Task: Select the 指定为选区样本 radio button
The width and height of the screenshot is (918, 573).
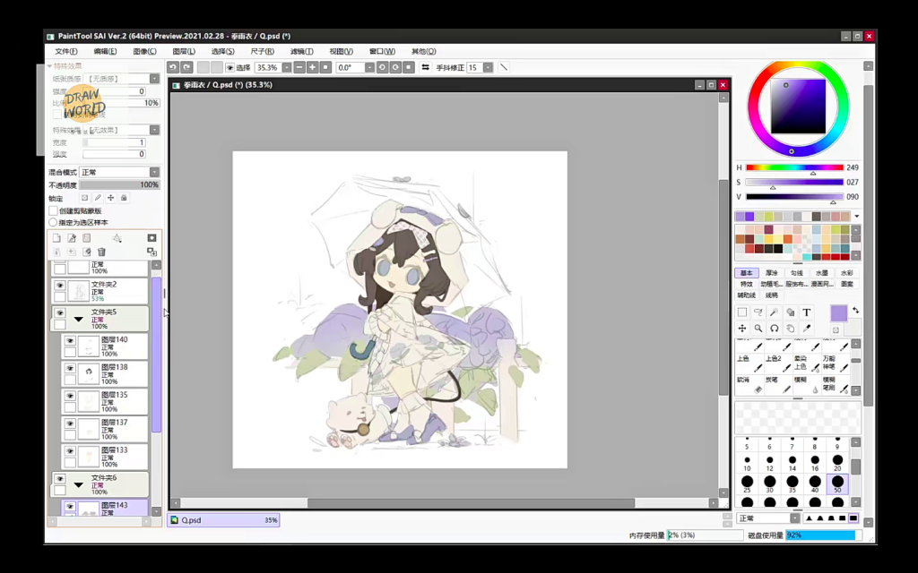Action: click(53, 222)
